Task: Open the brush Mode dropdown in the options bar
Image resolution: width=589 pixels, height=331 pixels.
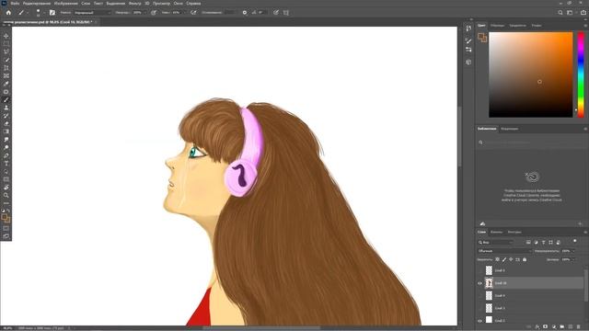Action: pyautogui.click(x=92, y=12)
